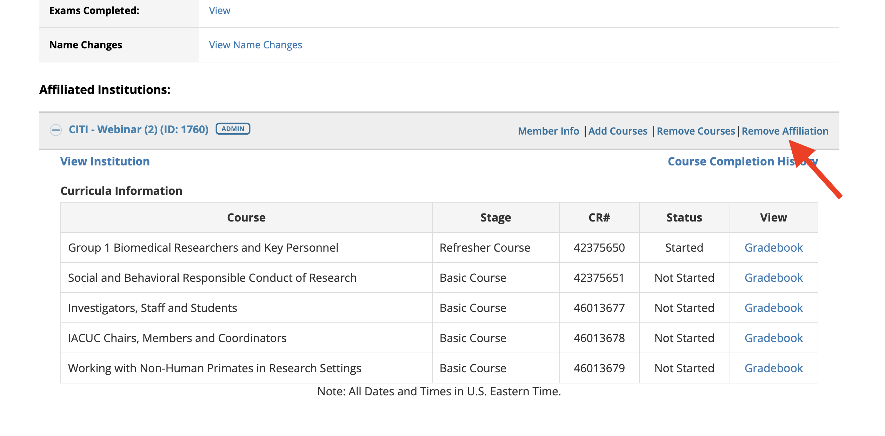
Task: Open CITI - Webinar (2) (ID: 1760) link
Action: tap(139, 129)
